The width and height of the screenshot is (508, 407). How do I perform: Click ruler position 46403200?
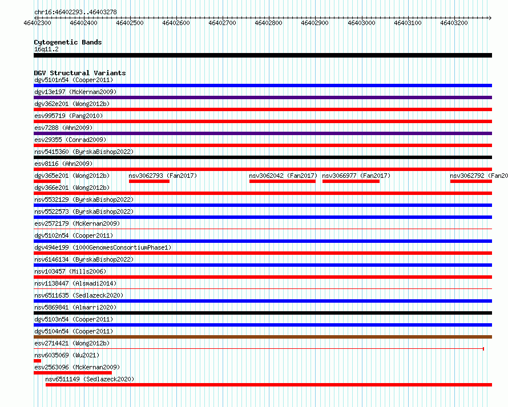454,23
